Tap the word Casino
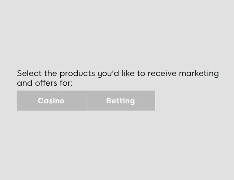 pyautogui.click(x=51, y=101)
